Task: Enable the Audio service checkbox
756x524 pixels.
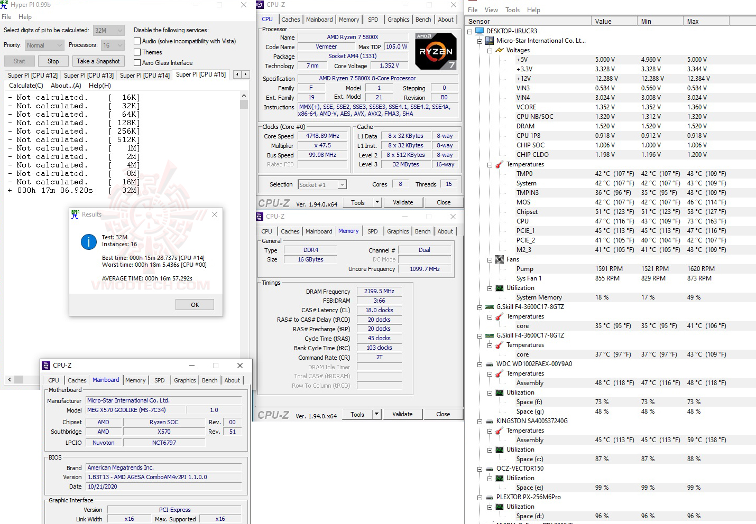Action: 137,41
